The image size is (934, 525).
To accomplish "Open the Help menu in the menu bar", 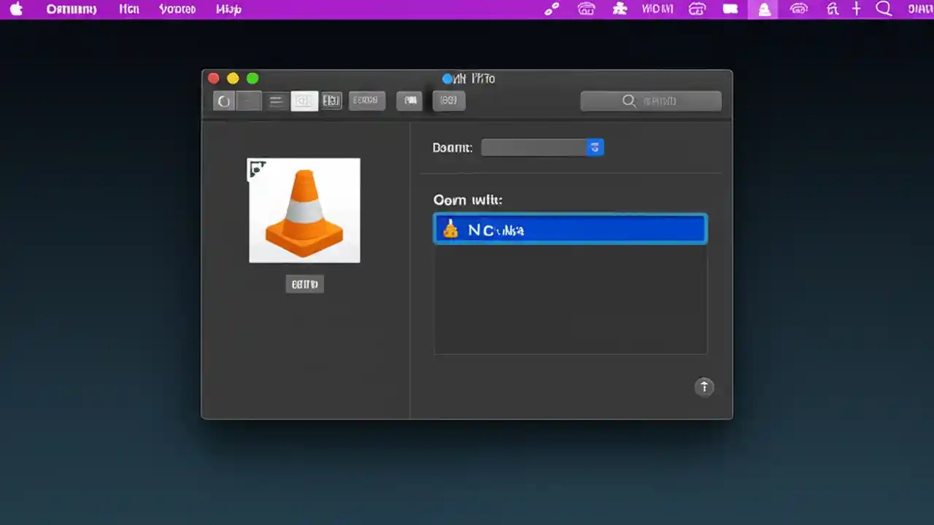I will [x=228, y=9].
